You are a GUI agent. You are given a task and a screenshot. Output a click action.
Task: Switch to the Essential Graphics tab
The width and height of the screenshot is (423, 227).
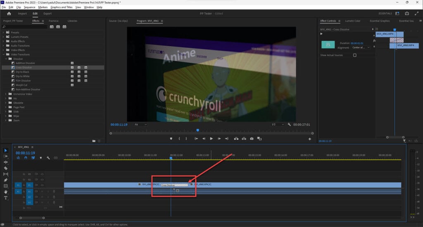point(380,21)
